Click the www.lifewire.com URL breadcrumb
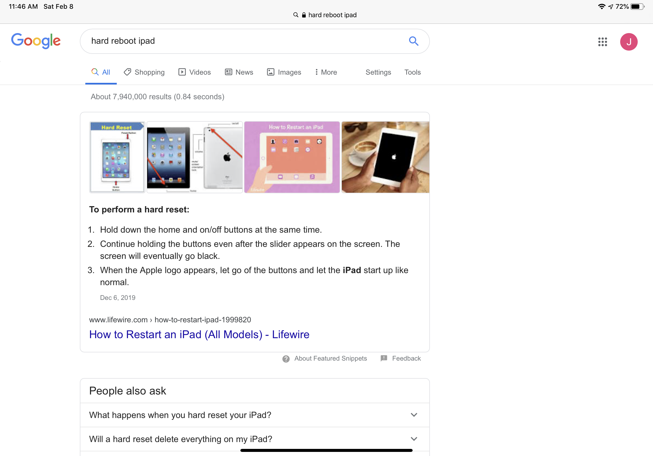The height and width of the screenshot is (456, 653). (170, 320)
